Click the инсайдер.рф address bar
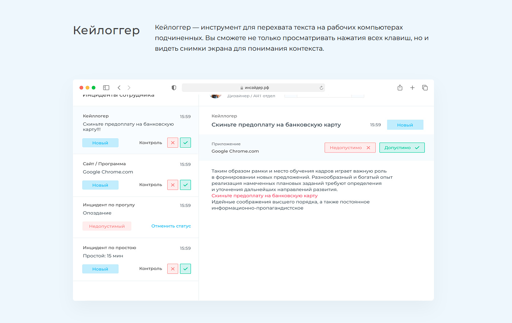 254,87
